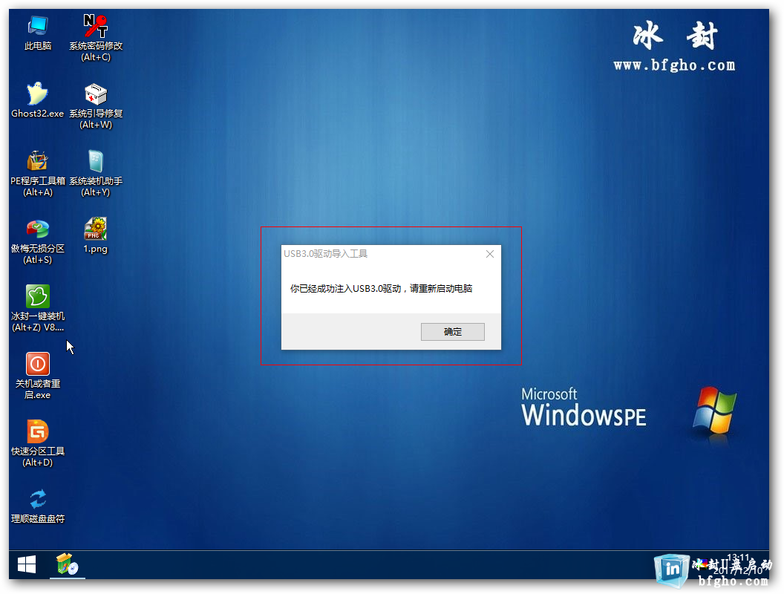Open 系统引导修复 (Alt+W) icon
The width and height of the screenshot is (784, 594).
click(96, 105)
